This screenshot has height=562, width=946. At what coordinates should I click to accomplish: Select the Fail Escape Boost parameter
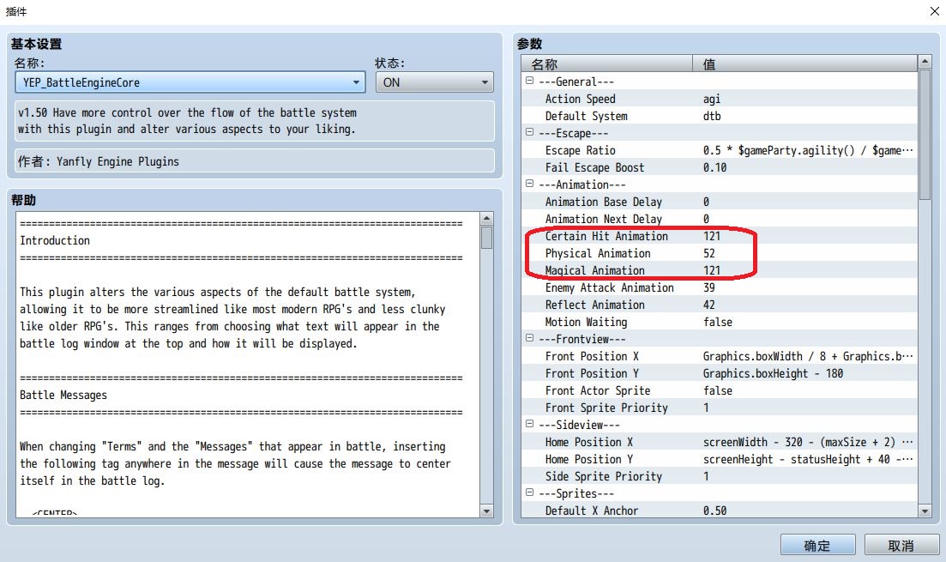(x=720, y=167)
